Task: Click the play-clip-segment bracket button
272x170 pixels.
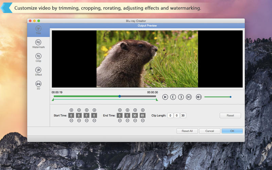Action: 189,97
